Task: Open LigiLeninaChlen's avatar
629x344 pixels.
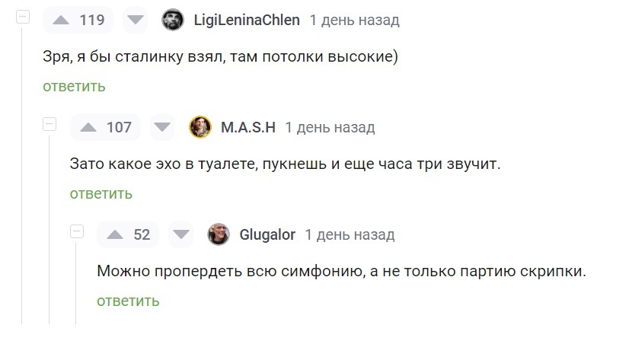Action: tap(173, 20)
